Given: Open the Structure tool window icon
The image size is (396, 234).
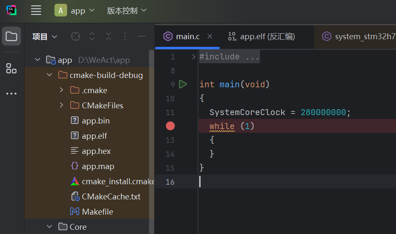Looking at the screenshot, I should click(x=11, y=68).
